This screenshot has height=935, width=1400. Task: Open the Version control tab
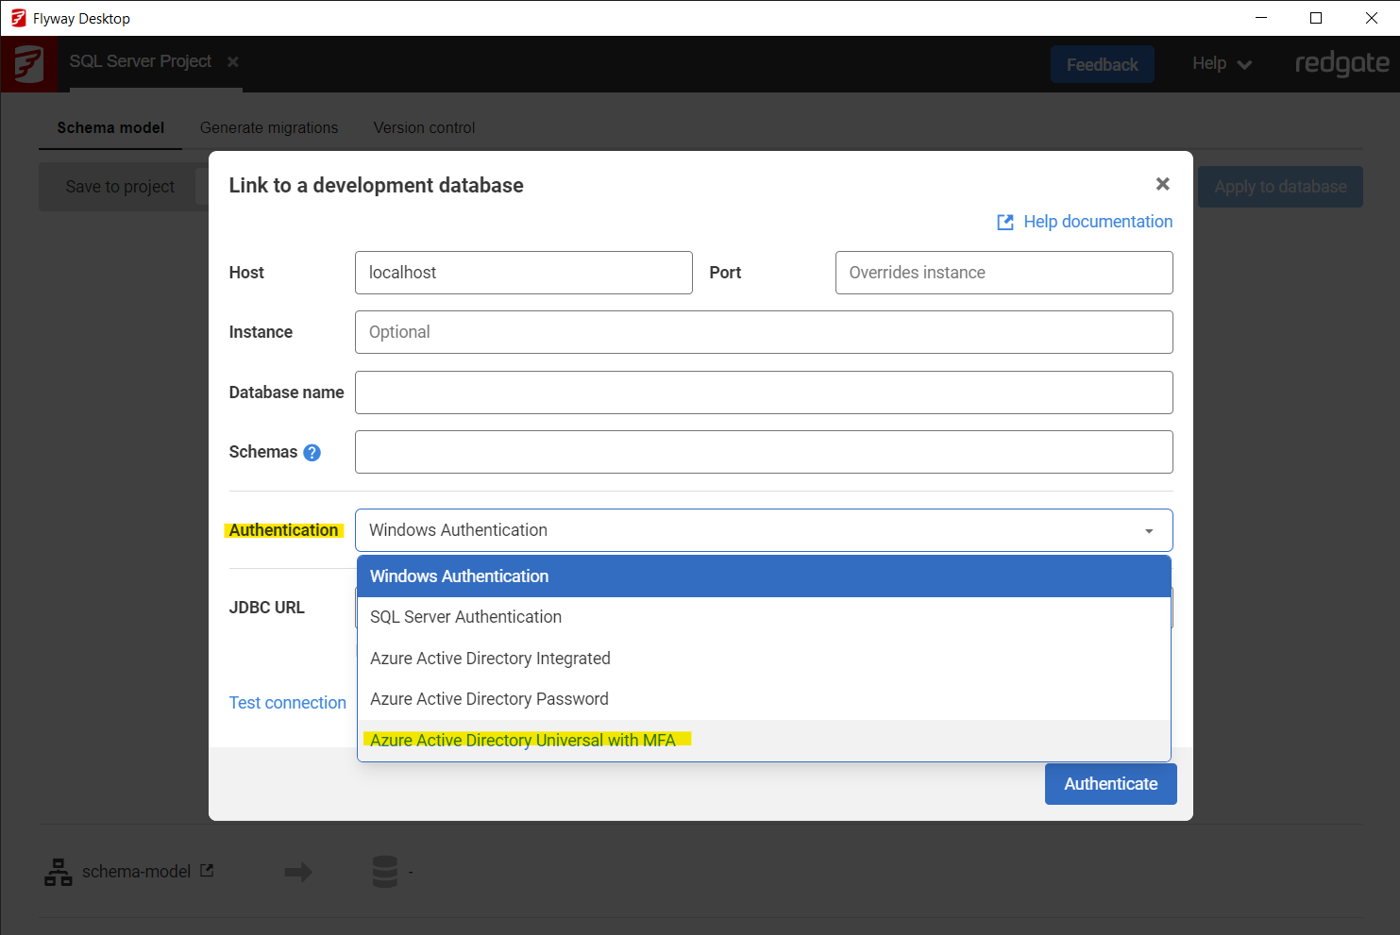(424, 127)
